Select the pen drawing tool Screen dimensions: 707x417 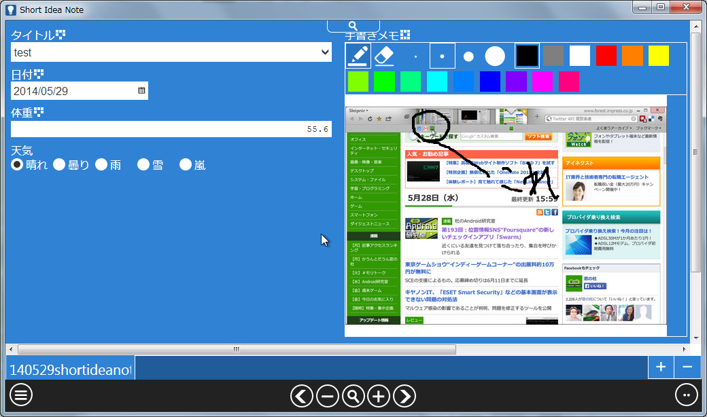coord(358,56)
